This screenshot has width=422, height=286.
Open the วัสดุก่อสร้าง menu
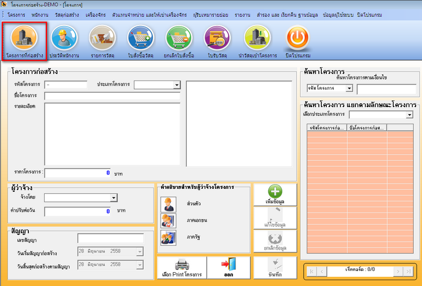click(x=67, y=15)
